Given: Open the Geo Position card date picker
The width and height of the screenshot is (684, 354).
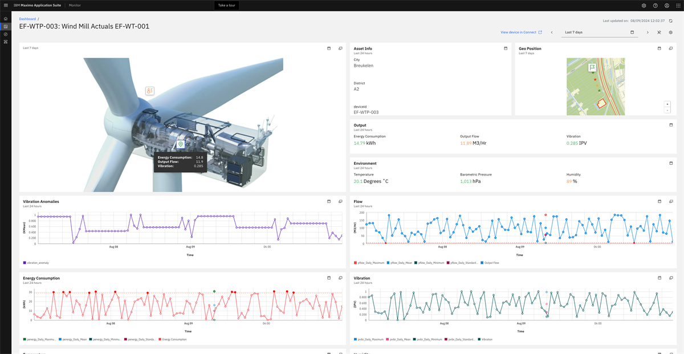Looking at the screenshot, I should [x=659, y=48].
